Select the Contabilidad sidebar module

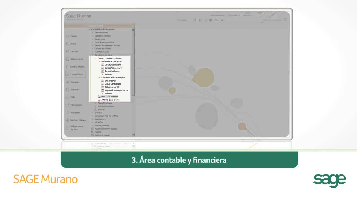75,75
